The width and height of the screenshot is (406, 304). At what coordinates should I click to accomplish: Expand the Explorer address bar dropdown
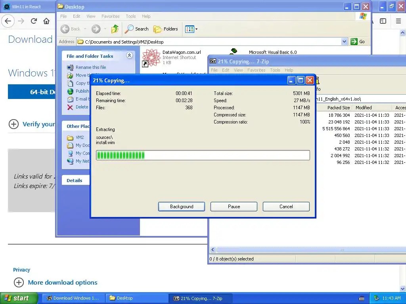click(344, 42)
